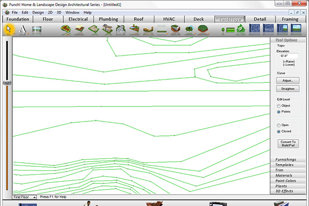Select the split 2D/3D view icon
Image resolution: width=309 pixels, height=206 pixels.
coord(282,29)
